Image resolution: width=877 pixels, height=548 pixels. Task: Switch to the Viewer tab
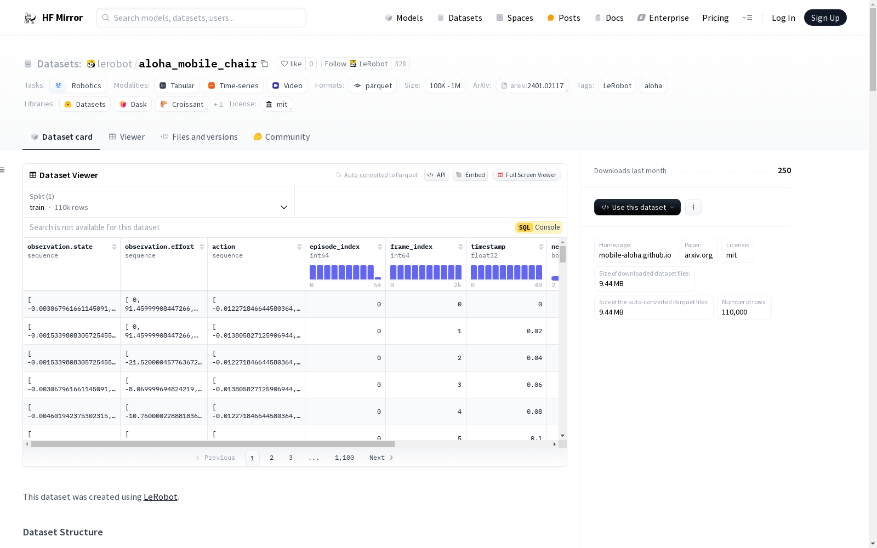pyautogui.click(x=127, y=137)
